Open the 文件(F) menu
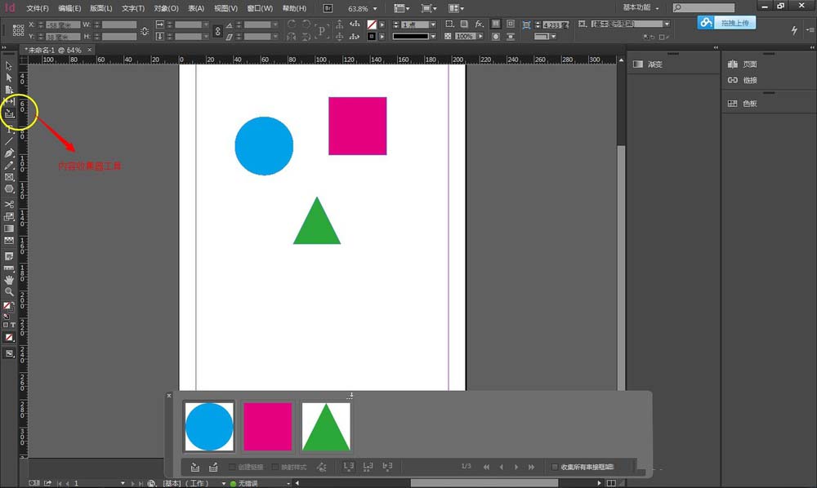The image size is (817, 488). (x=38, y=8)
